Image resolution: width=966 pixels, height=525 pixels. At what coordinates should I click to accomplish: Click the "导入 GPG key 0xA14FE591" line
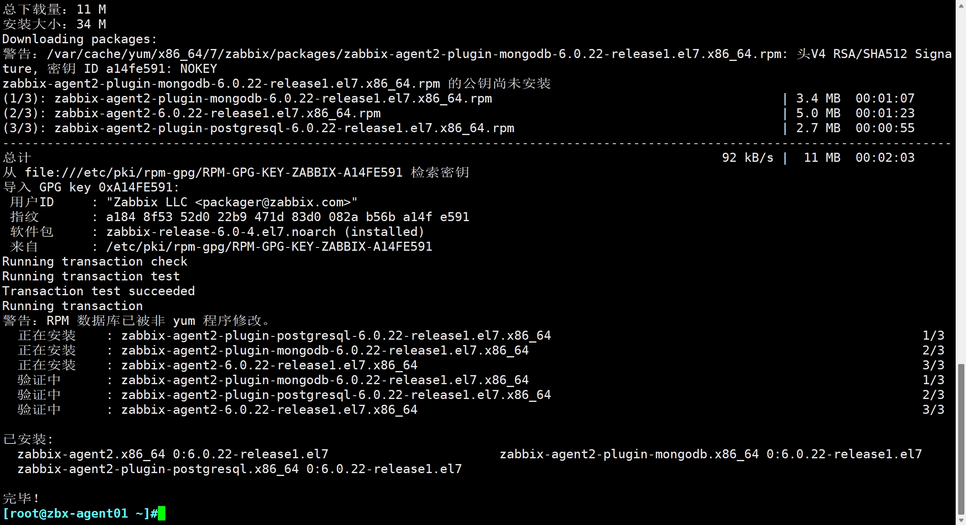pos(91,187)
